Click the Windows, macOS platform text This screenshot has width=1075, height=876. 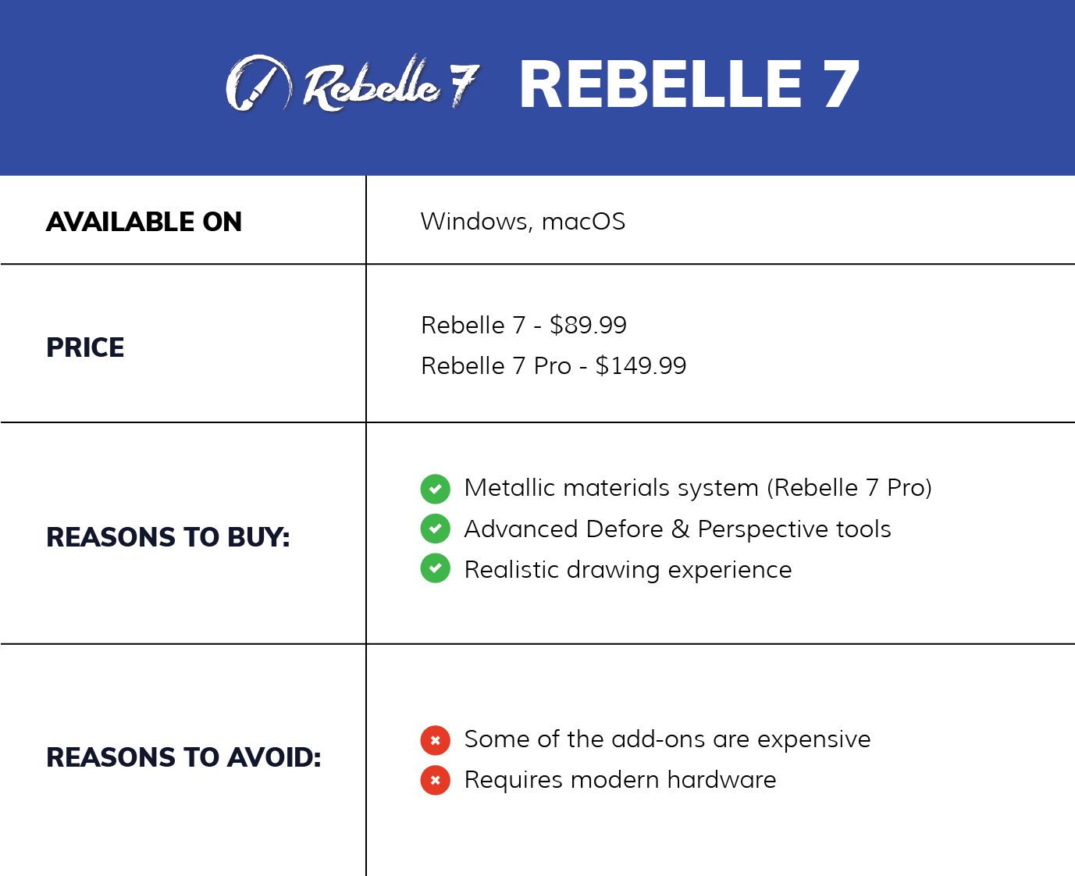click(x=523, y=222)
